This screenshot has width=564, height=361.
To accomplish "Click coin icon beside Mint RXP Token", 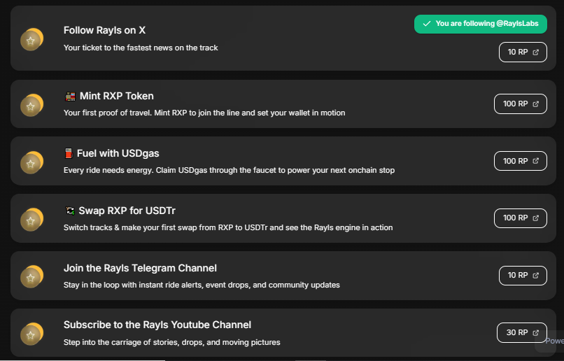I will (31, 105).
